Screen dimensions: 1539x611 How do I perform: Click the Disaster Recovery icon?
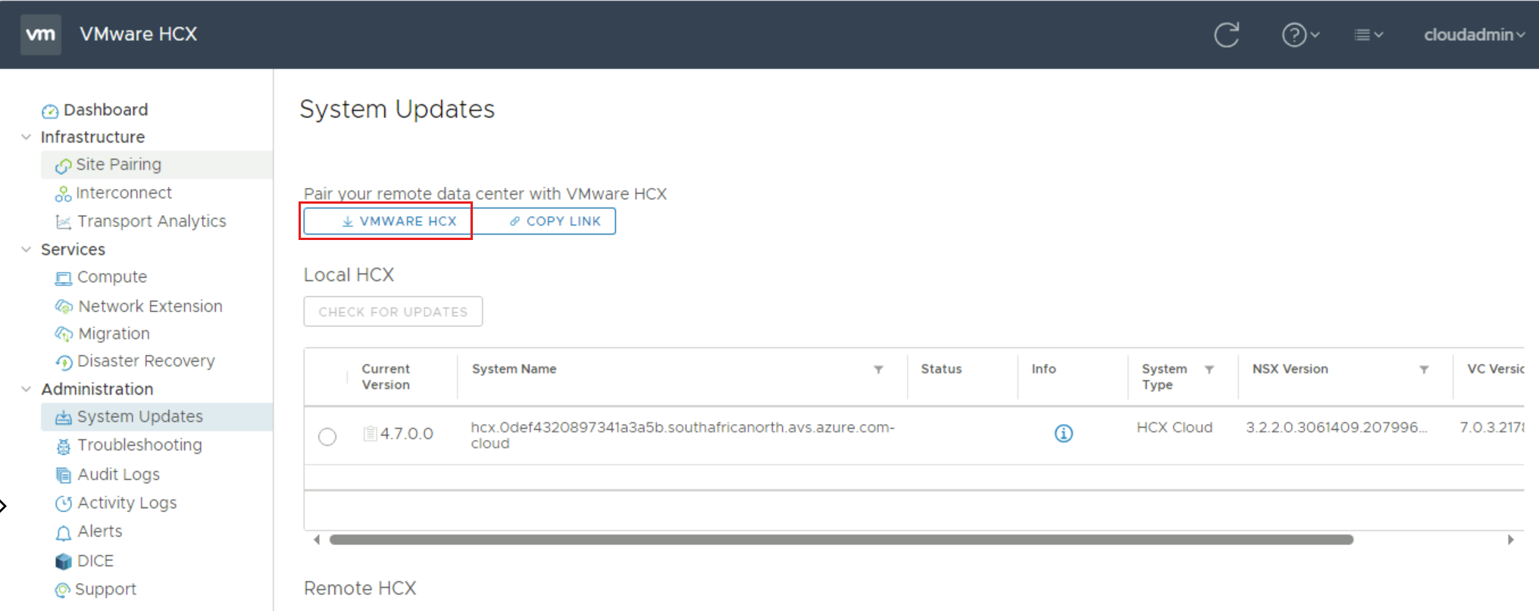tap(64, 362)
